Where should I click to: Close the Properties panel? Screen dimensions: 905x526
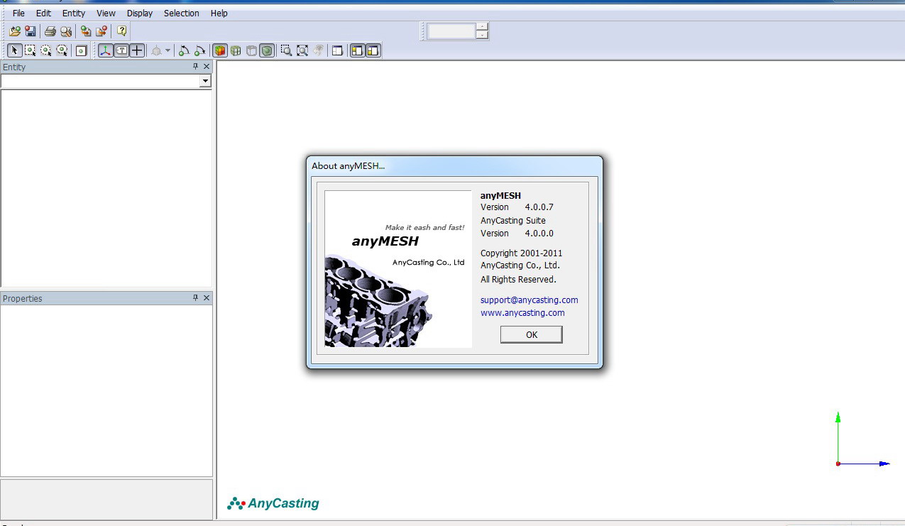pyautogui.click(x=207, y=298)
